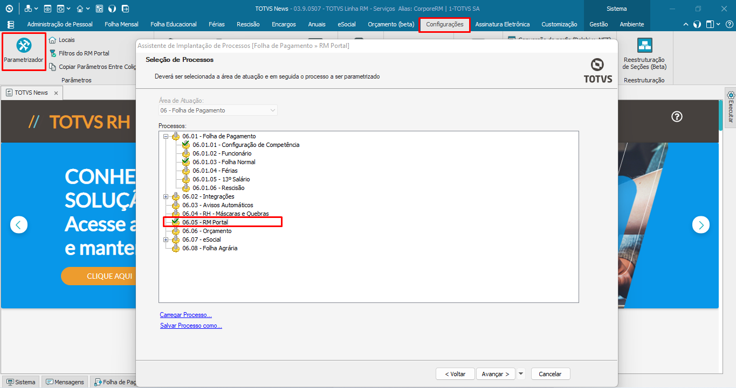Expand the 06.02 - Integrações node
This screenshot has height=388, width=736.
166,196
